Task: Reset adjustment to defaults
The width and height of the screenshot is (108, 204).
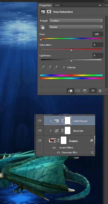Action: coord(85,91)
